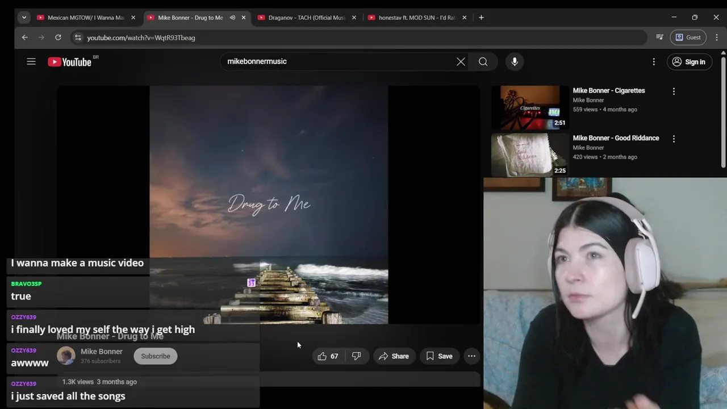Subscribe to Mike Bonner channel
Image resolution: width=727 pixels, height=409 pixels.
click(x=156, y=356)
